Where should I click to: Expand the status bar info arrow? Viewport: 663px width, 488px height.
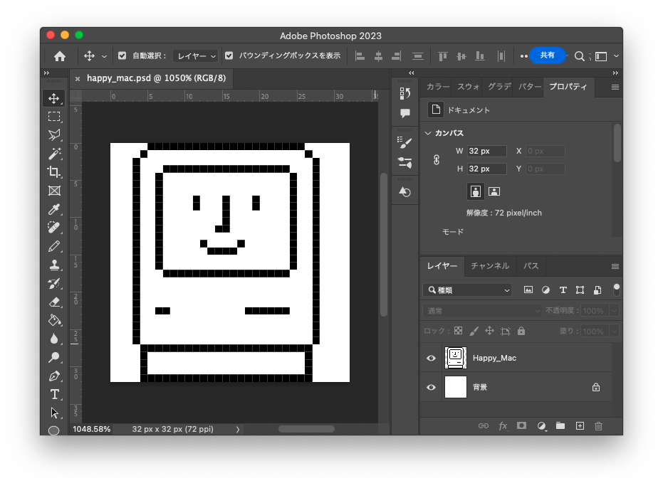click(x=238, y=429)
